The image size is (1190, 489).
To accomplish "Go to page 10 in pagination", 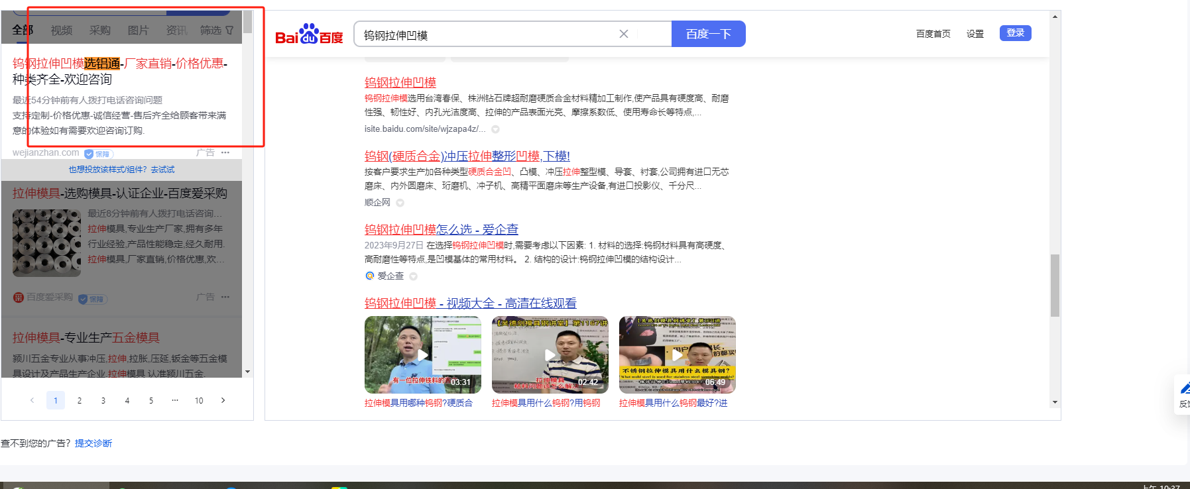I will [x=199, y=400].
